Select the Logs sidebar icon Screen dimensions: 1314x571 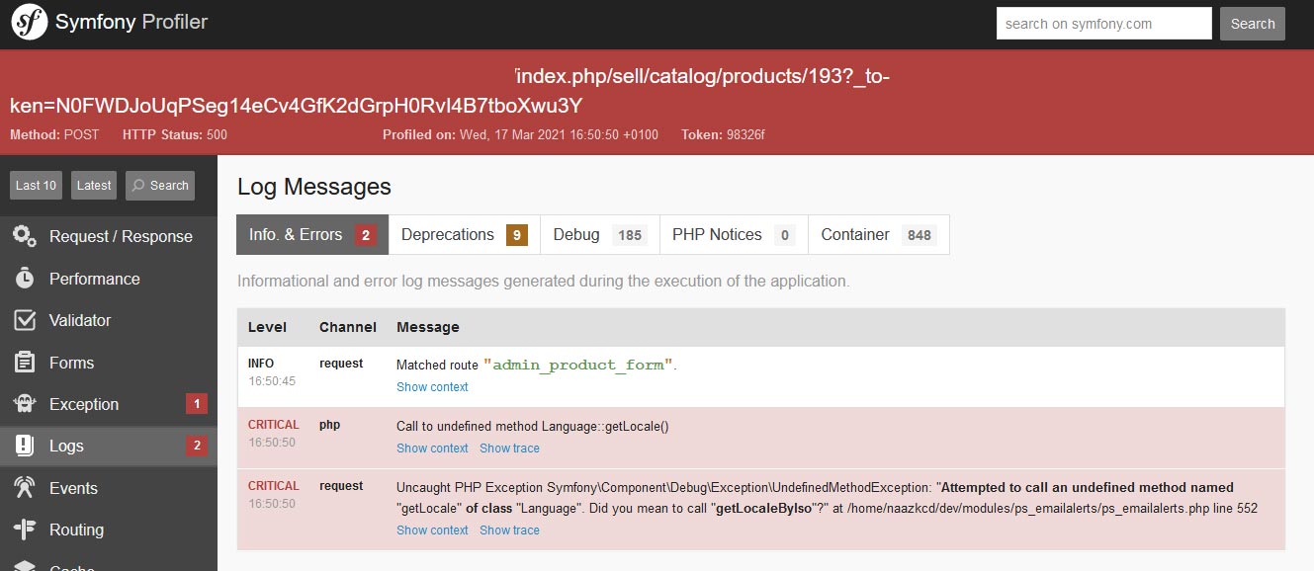(68, 446)
